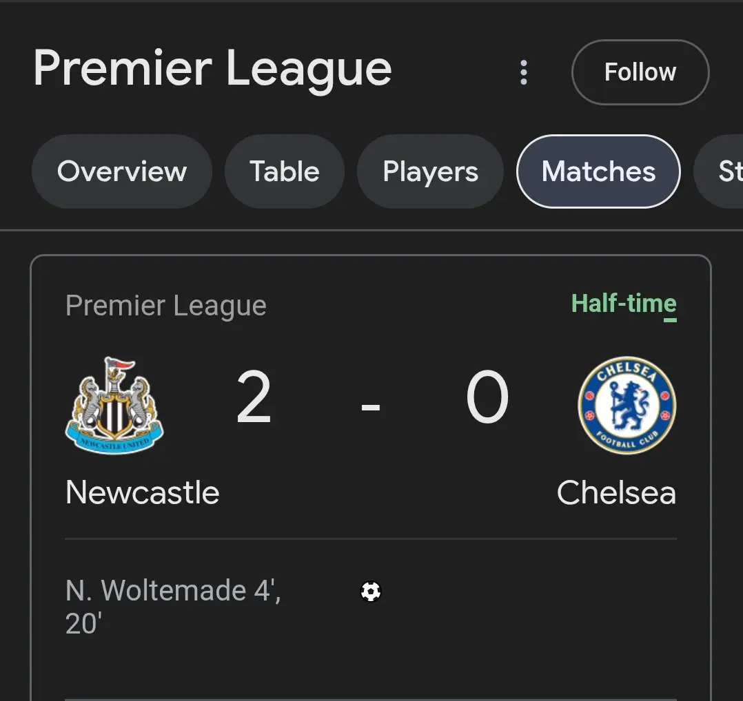Click the Chelsea Football Club crest
The height and width of the screenshot is (701, 743).
[x=627, y=405]
